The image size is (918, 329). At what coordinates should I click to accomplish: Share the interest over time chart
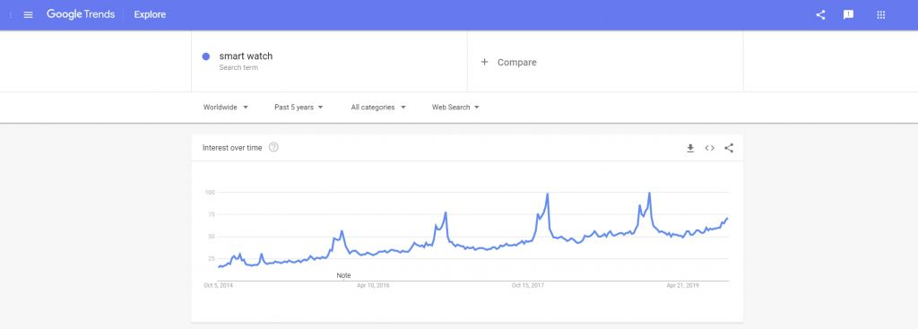click(x=729, y=148)
